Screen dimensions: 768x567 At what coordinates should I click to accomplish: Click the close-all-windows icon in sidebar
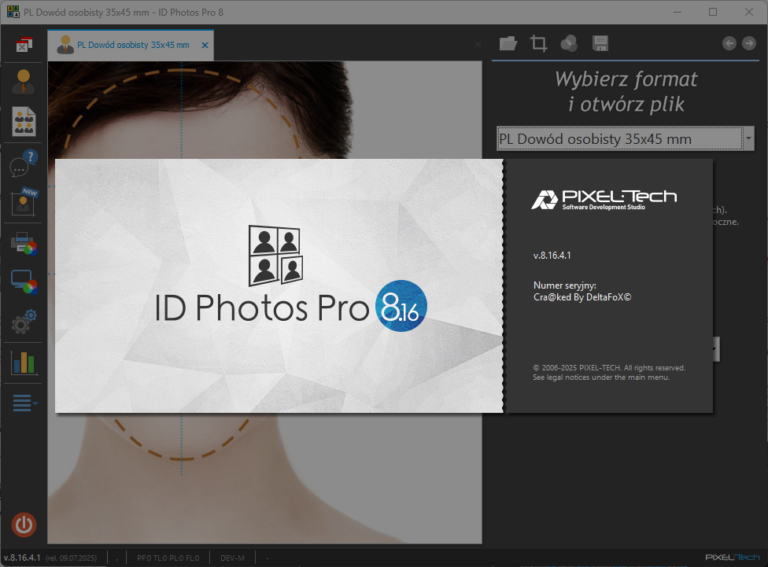point(24,45)
